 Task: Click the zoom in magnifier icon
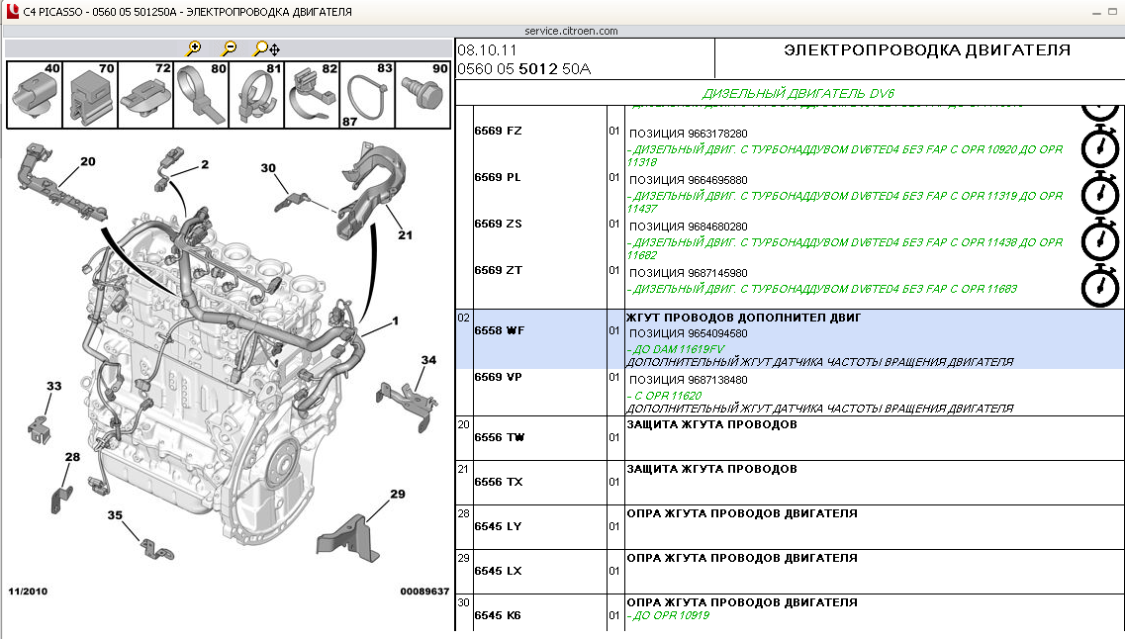pos(194,48)
